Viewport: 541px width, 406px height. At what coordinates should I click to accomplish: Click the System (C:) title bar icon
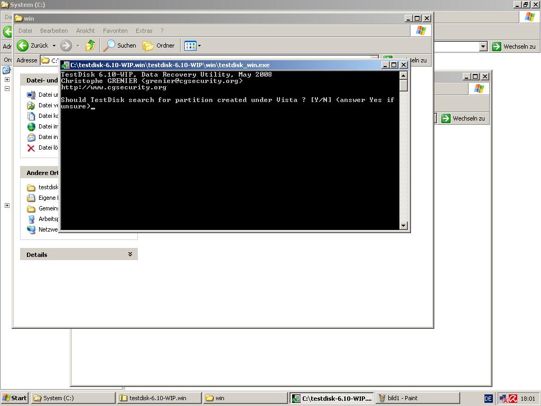5,5
